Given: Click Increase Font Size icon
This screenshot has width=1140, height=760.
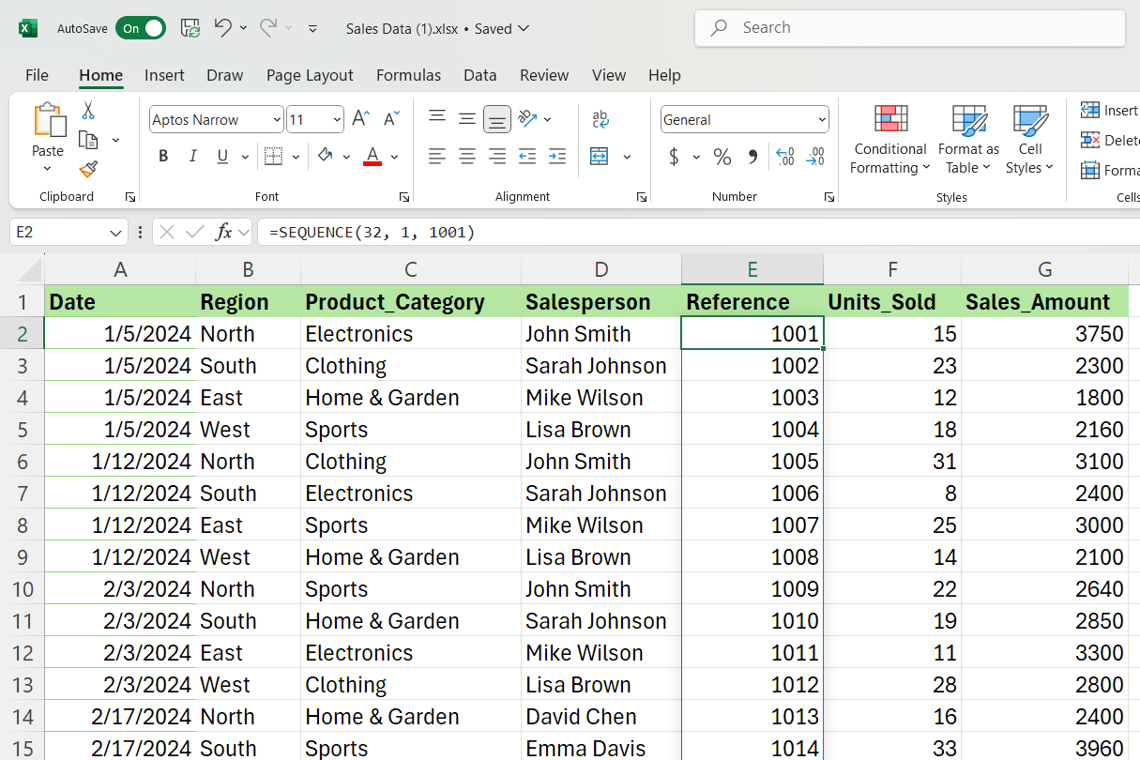Looking at the screenshot, I should pos(360,119).
